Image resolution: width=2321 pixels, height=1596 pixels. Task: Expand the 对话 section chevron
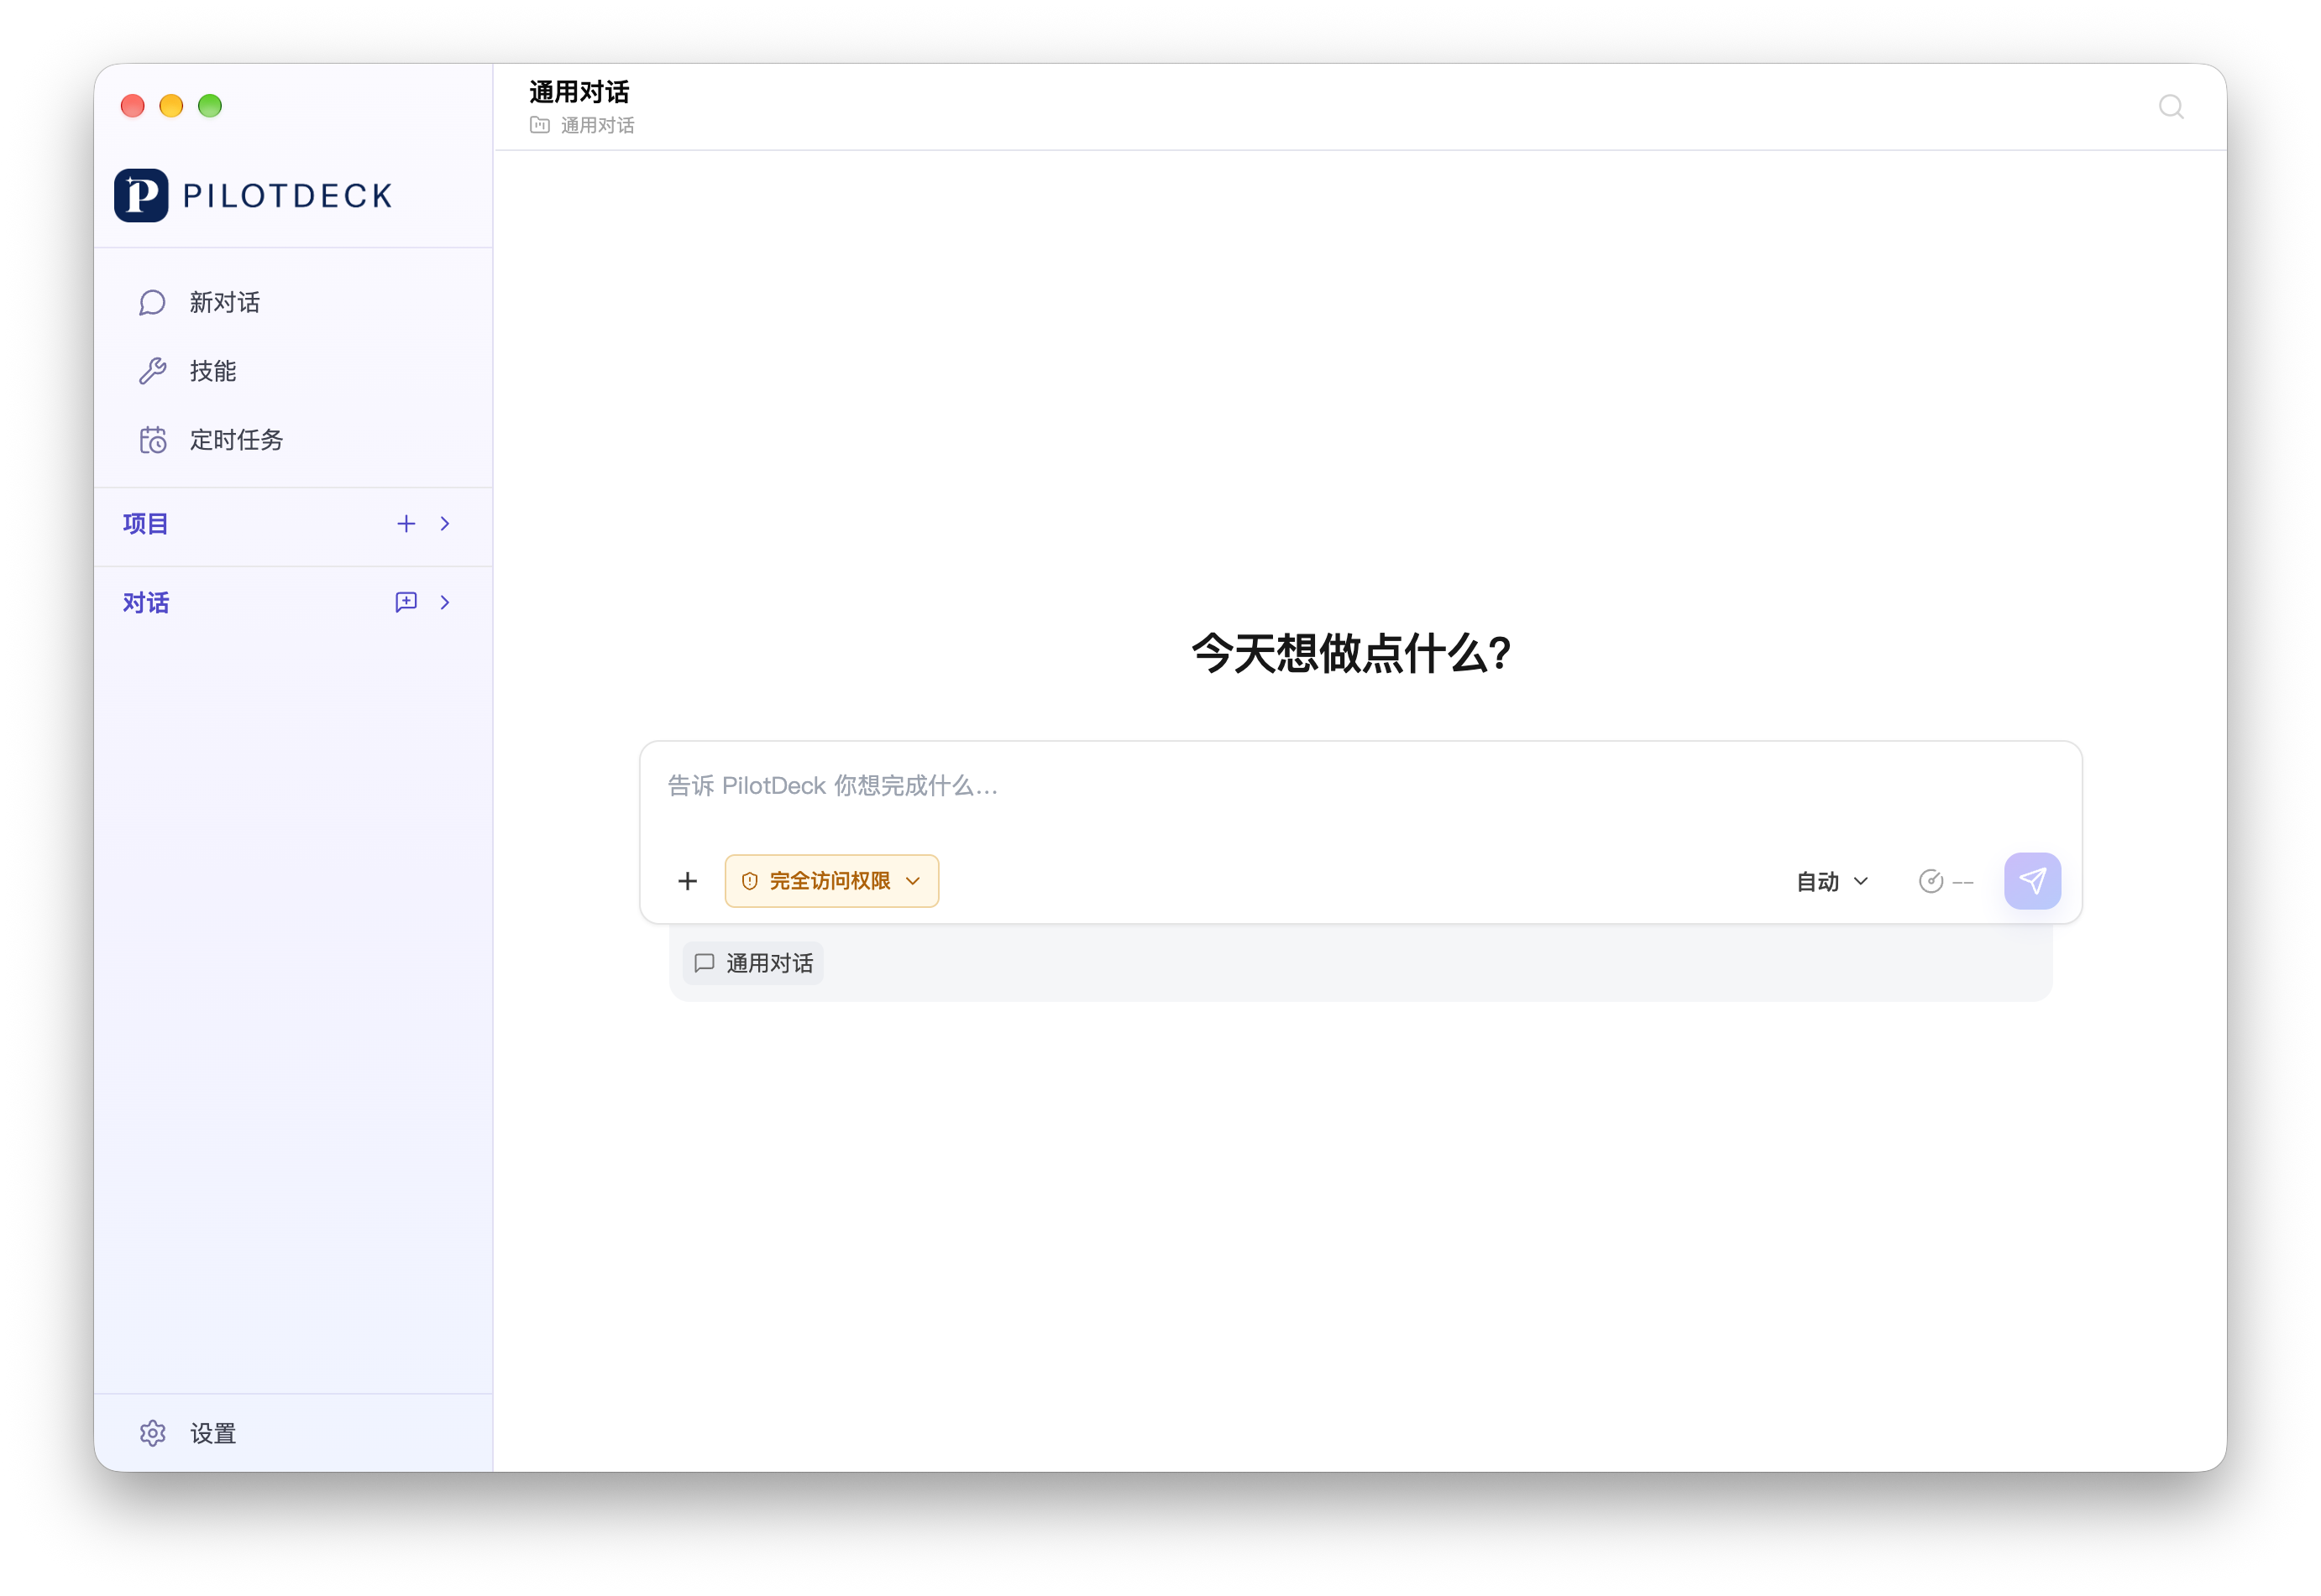[445, 602]
